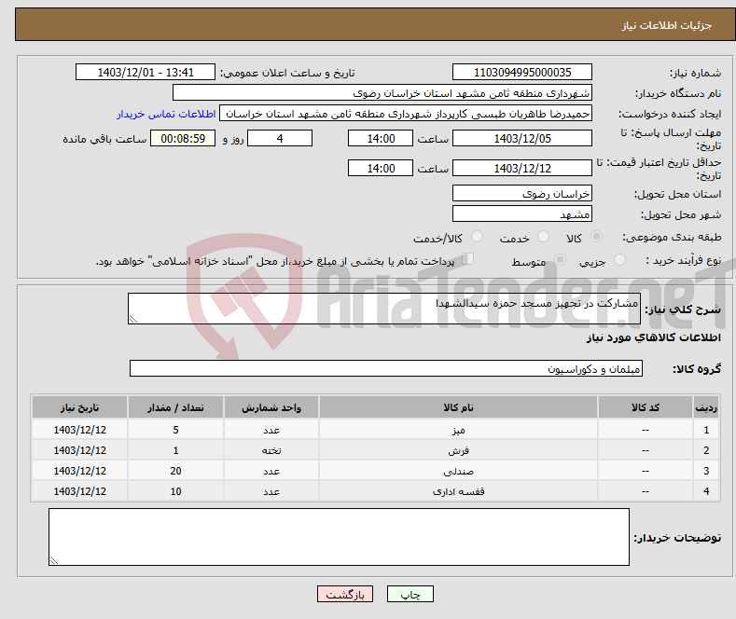Click the نام کالا column header

tap(459, 408)
